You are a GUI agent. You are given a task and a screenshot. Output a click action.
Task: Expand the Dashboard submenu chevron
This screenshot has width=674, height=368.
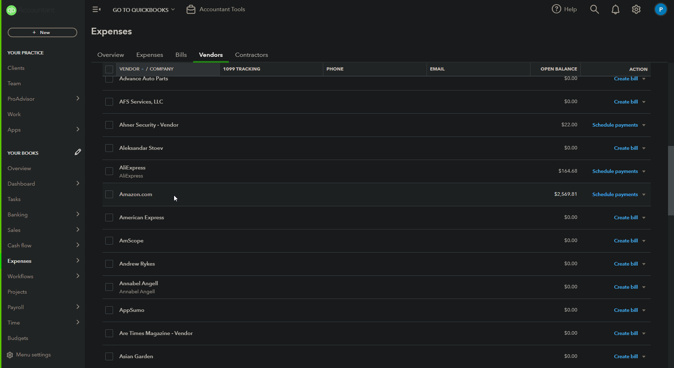pyautogui.click(x=78, y=183)
